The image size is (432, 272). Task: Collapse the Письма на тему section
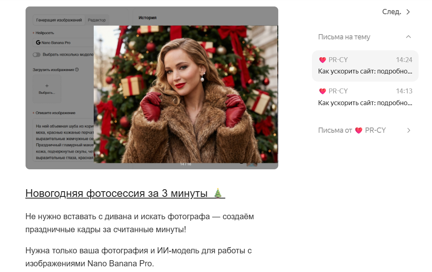click(x=408, y=37)
